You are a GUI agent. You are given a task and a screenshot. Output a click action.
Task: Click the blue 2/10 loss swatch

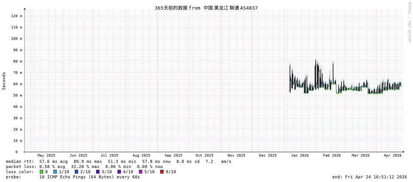pyautogui.click(x=76, y=172)
